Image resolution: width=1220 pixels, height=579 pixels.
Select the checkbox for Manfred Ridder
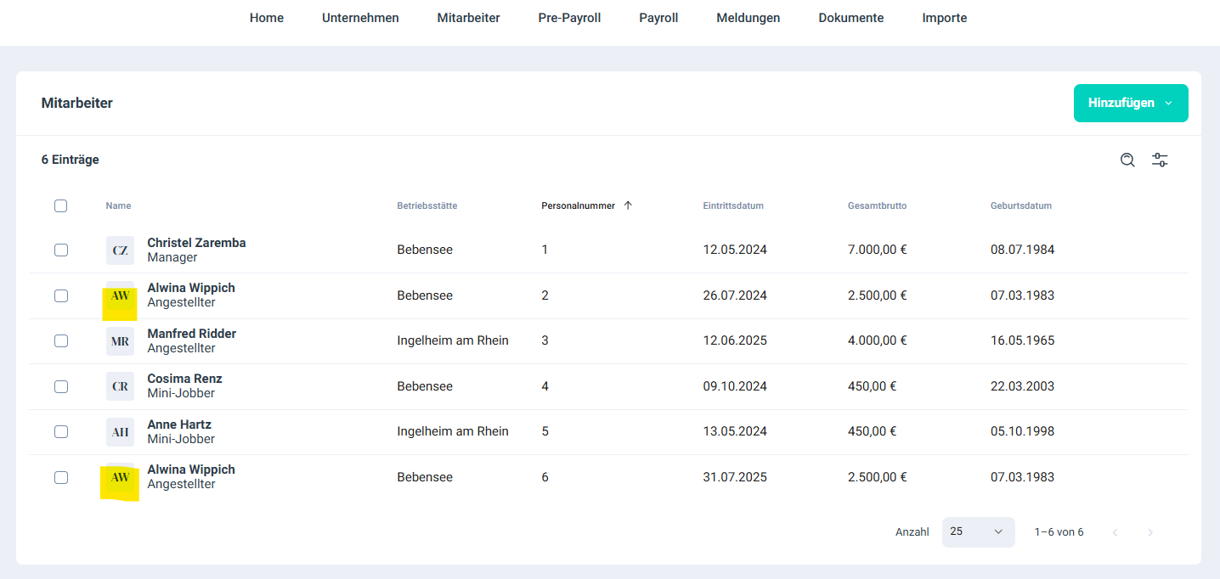click(60, 341)
